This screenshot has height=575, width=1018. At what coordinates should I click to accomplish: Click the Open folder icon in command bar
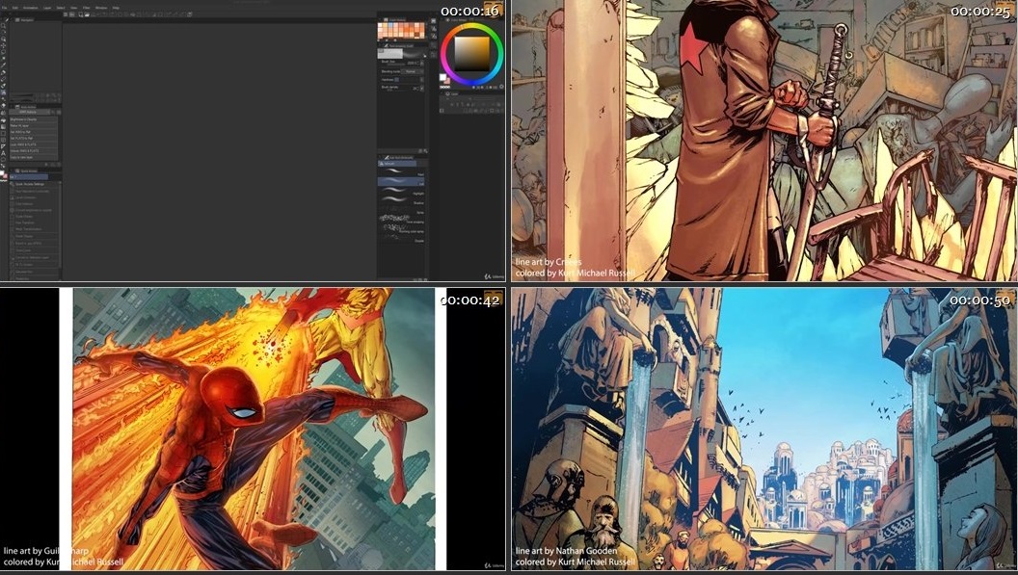click(87, 14)
